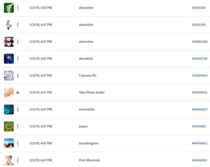210x167 pixels.
Task: Click info icon next to Yeko Photo Studio
Action: [x=18, y=92]
